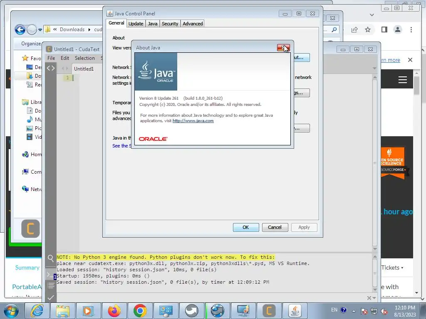Viewport: 426px width, 319px height.
Task: Open the SourceForge hamburger menu
Action: coord(403,80)
